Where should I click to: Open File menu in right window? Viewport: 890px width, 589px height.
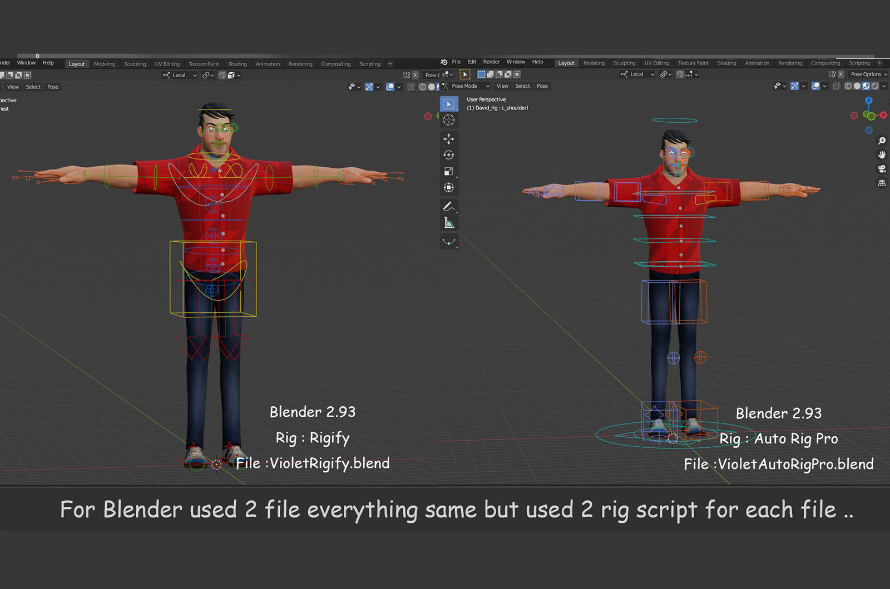coord(456,62)
